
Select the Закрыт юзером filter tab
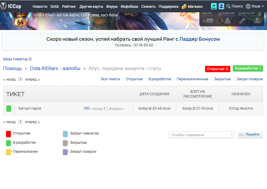[250, 79]
